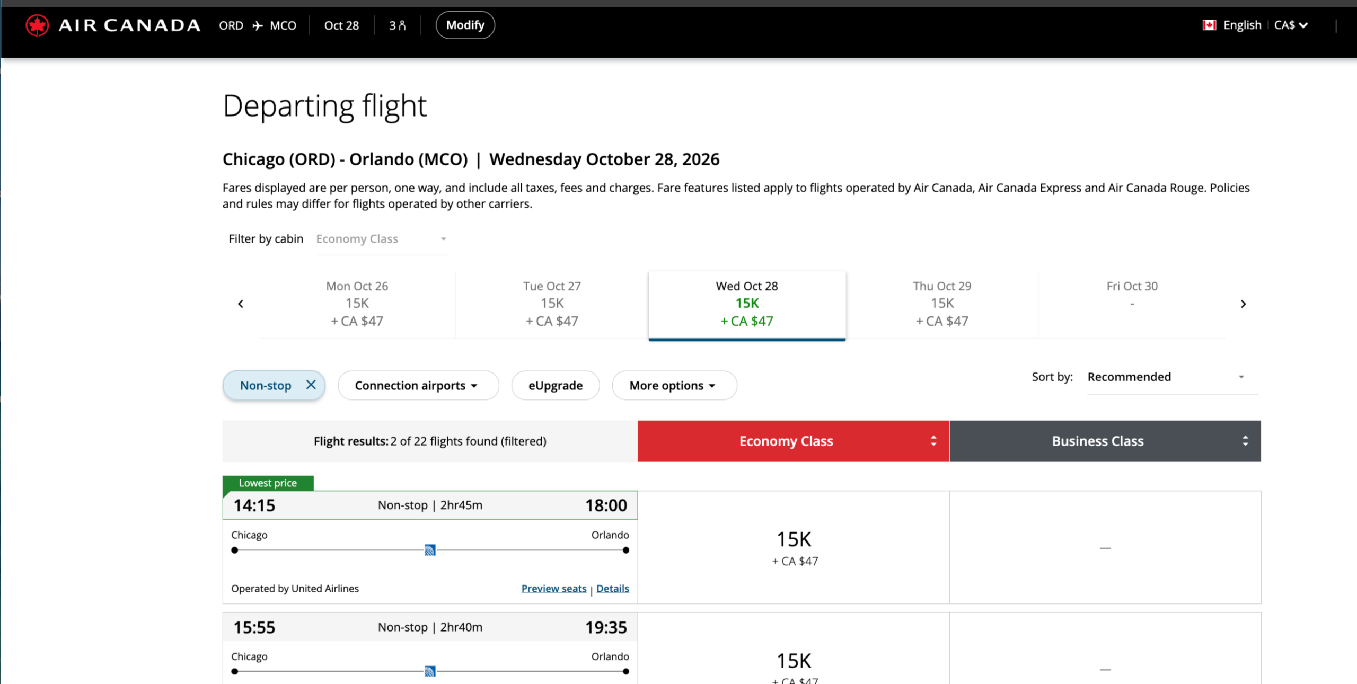Click the Canadian flag language icon

coord(1209,25)
